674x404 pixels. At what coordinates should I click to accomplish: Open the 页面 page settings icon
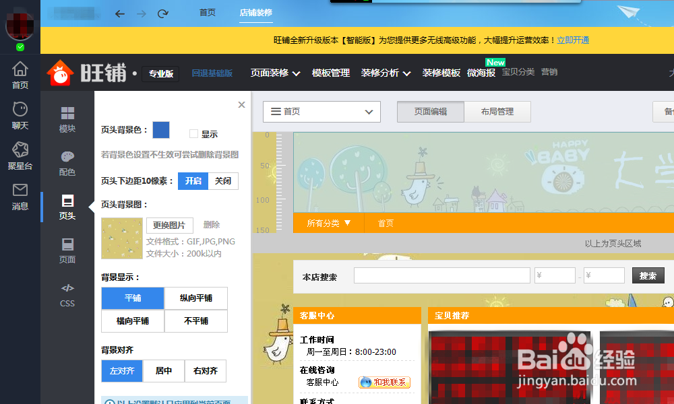coord(67,250)
